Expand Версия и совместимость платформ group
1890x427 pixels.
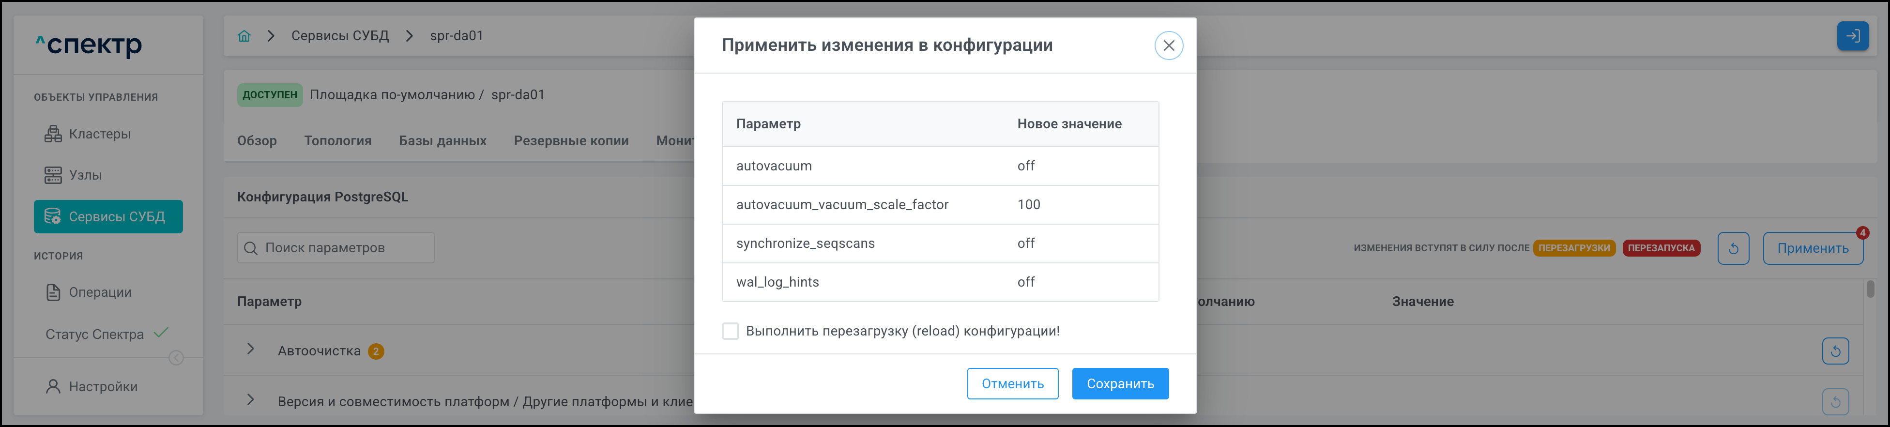251,400
